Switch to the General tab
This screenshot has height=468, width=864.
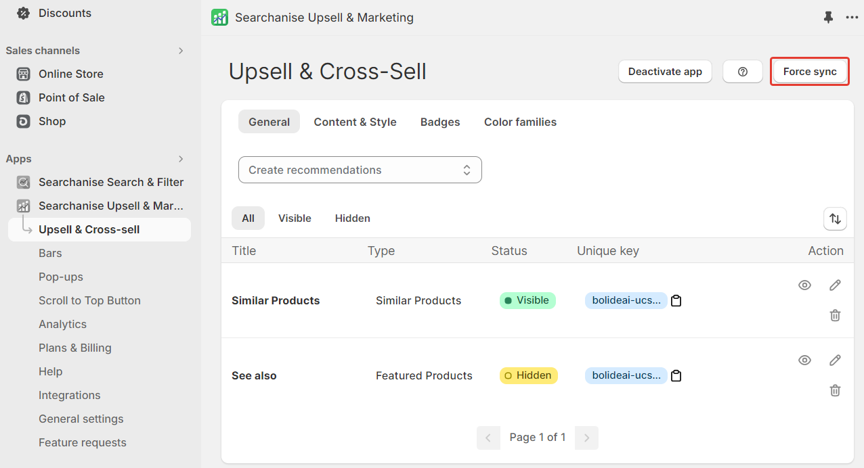pyautogui.click(x=269, y=122)
